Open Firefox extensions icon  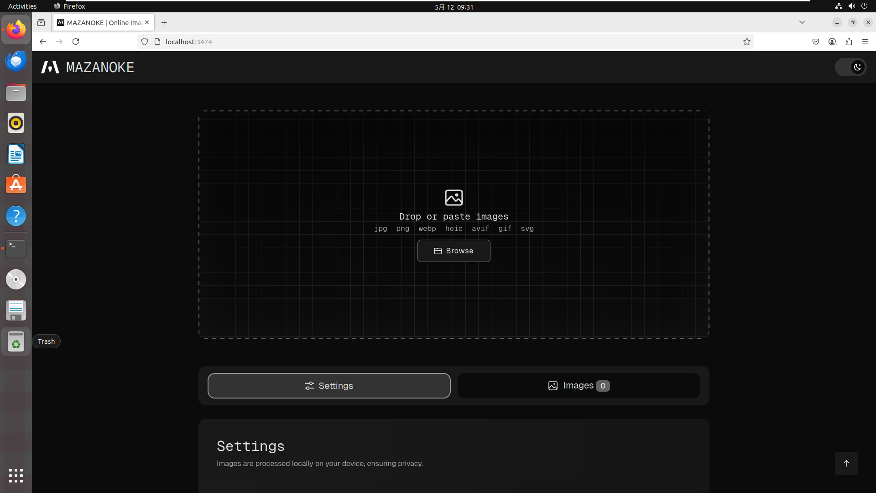849,42
